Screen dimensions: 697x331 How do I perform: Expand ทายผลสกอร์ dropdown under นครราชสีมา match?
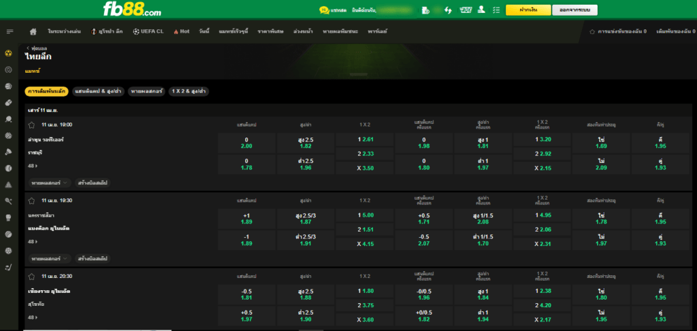click(x=50, y=258)
